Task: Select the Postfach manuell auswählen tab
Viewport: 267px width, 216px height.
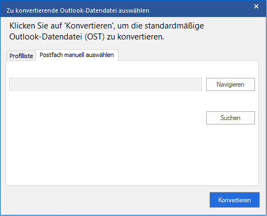Action: (x=77, y=55)
